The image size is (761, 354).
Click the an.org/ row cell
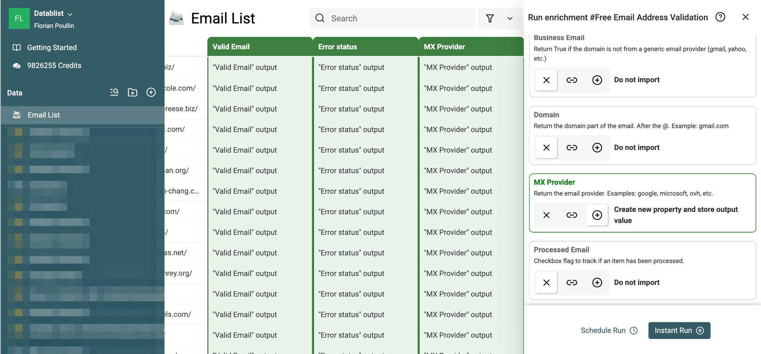click(x=186, y=170)
